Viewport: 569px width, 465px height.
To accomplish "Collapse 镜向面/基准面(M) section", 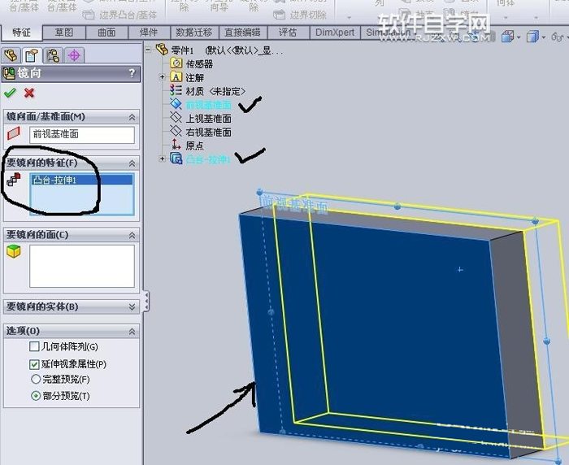I will tap(132, 117).
